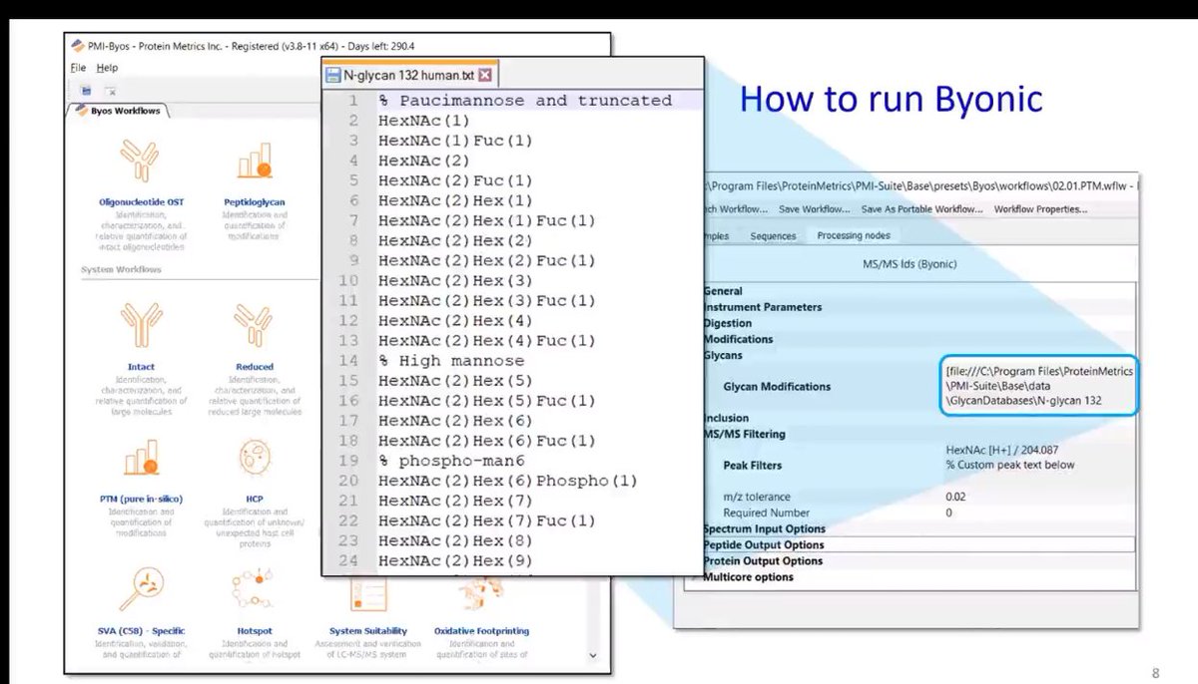Collapse the MS/MS Filtering section
The image size is (1198, 684).
coord(745,434)
